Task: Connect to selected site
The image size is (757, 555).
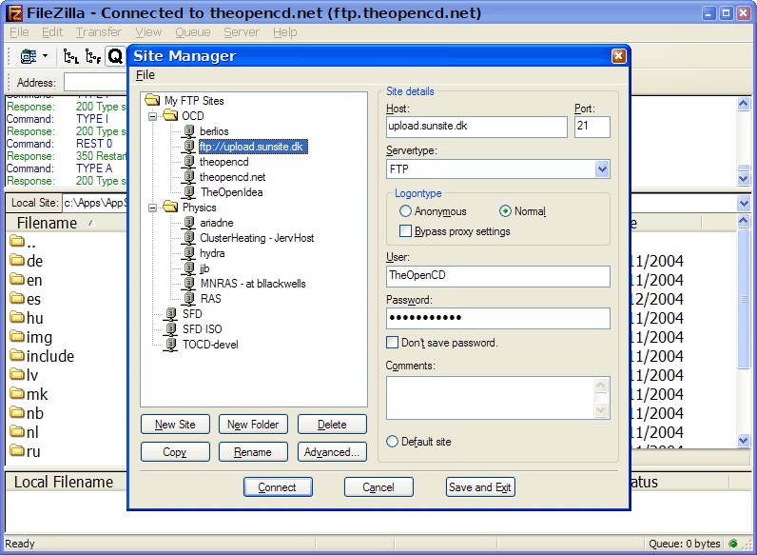Action: tap(278, 487)
